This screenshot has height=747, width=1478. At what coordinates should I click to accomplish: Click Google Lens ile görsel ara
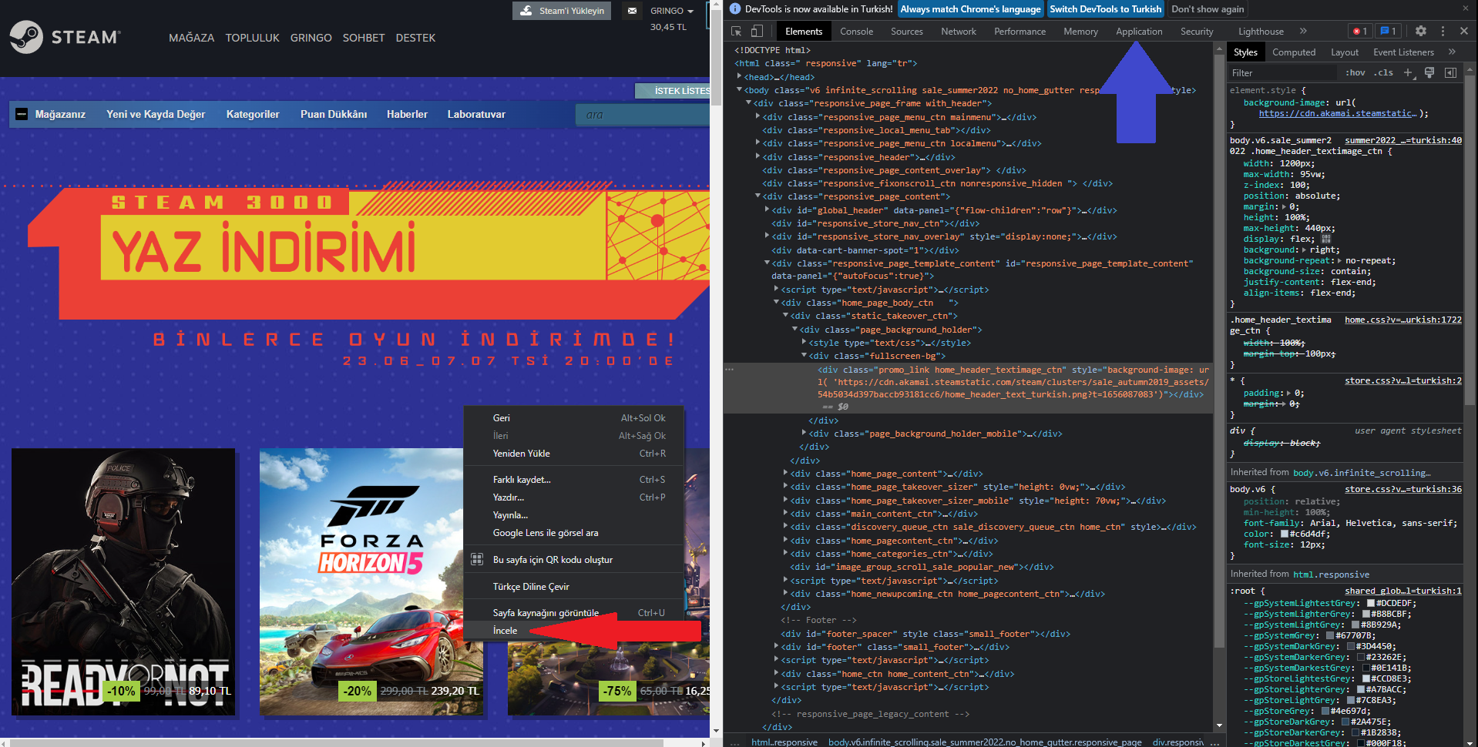573,533
